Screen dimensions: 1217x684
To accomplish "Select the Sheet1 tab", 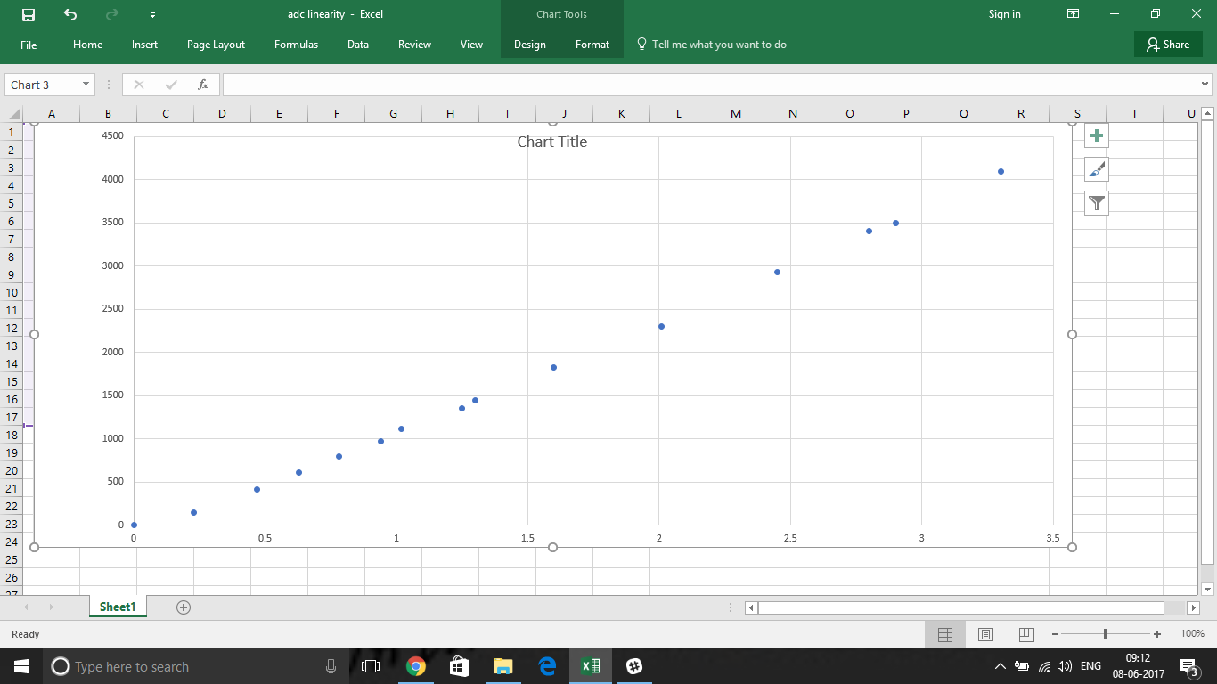I will coord(118,607).
